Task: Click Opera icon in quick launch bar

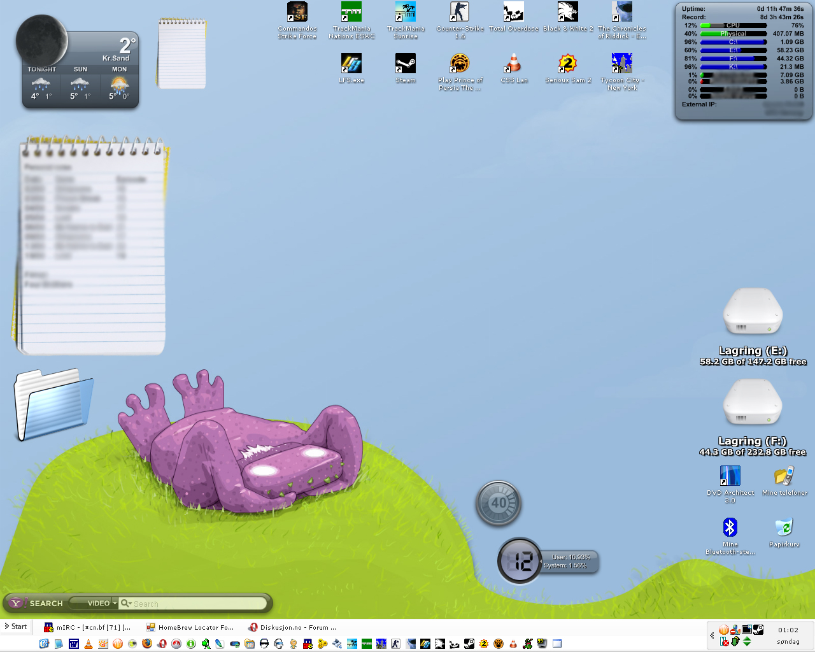Action: (162, 644)
